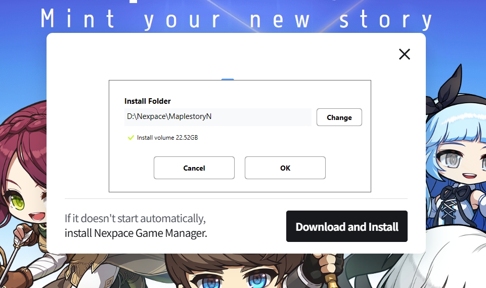Click 'If it doesn't start automatically,' text

[x=135, y=219]
